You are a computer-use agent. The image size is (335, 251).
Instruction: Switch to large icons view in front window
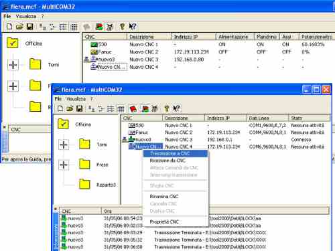pyautogui.click(x=92, y=108)
